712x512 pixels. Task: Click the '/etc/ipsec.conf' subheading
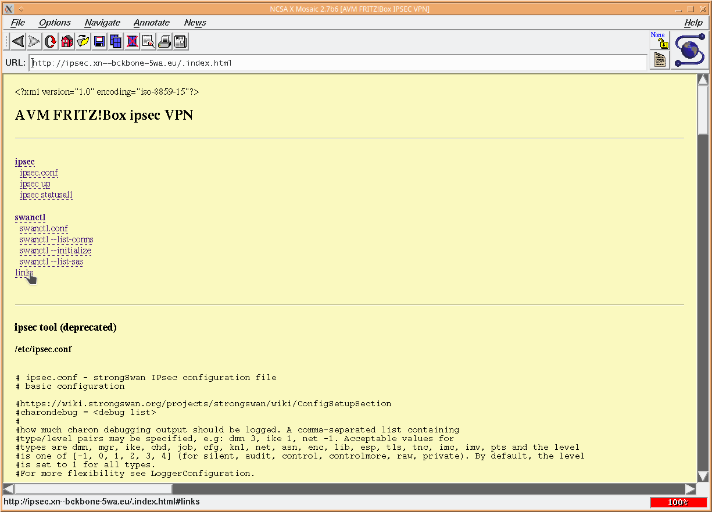(x=43, y=349)
